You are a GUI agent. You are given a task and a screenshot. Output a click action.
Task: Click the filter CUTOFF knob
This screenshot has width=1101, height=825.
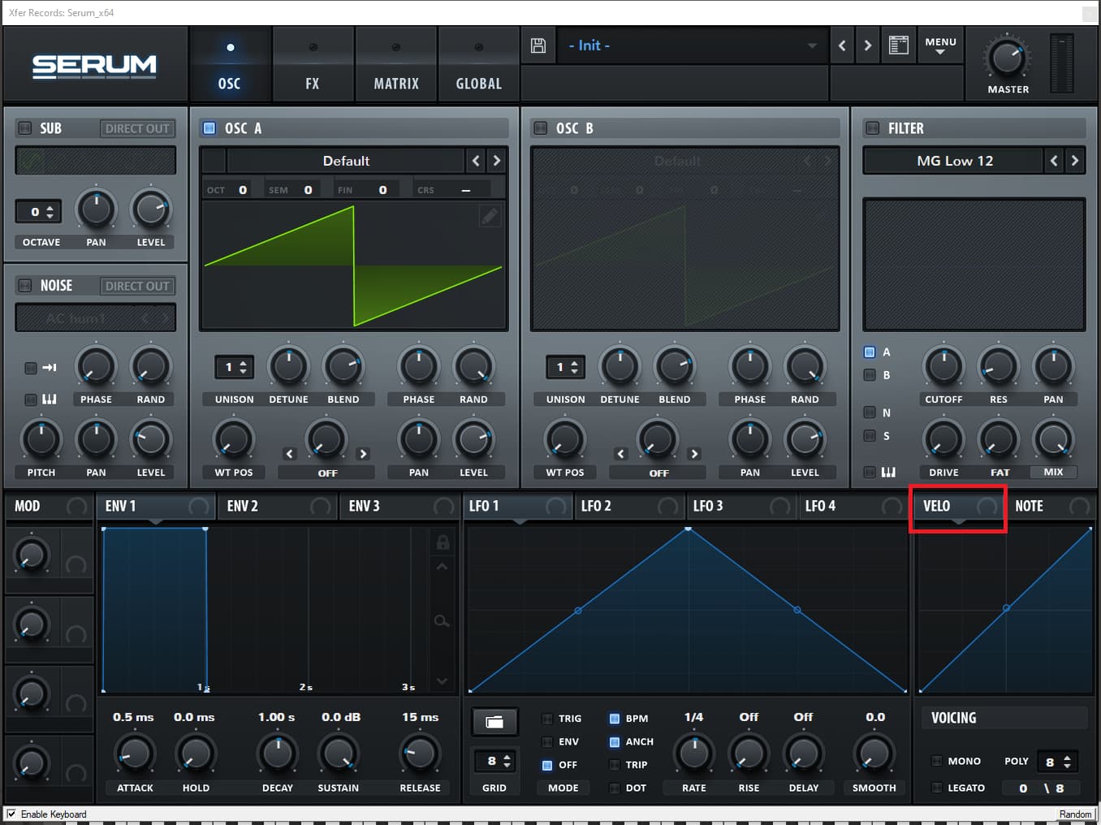click(943, 367)
